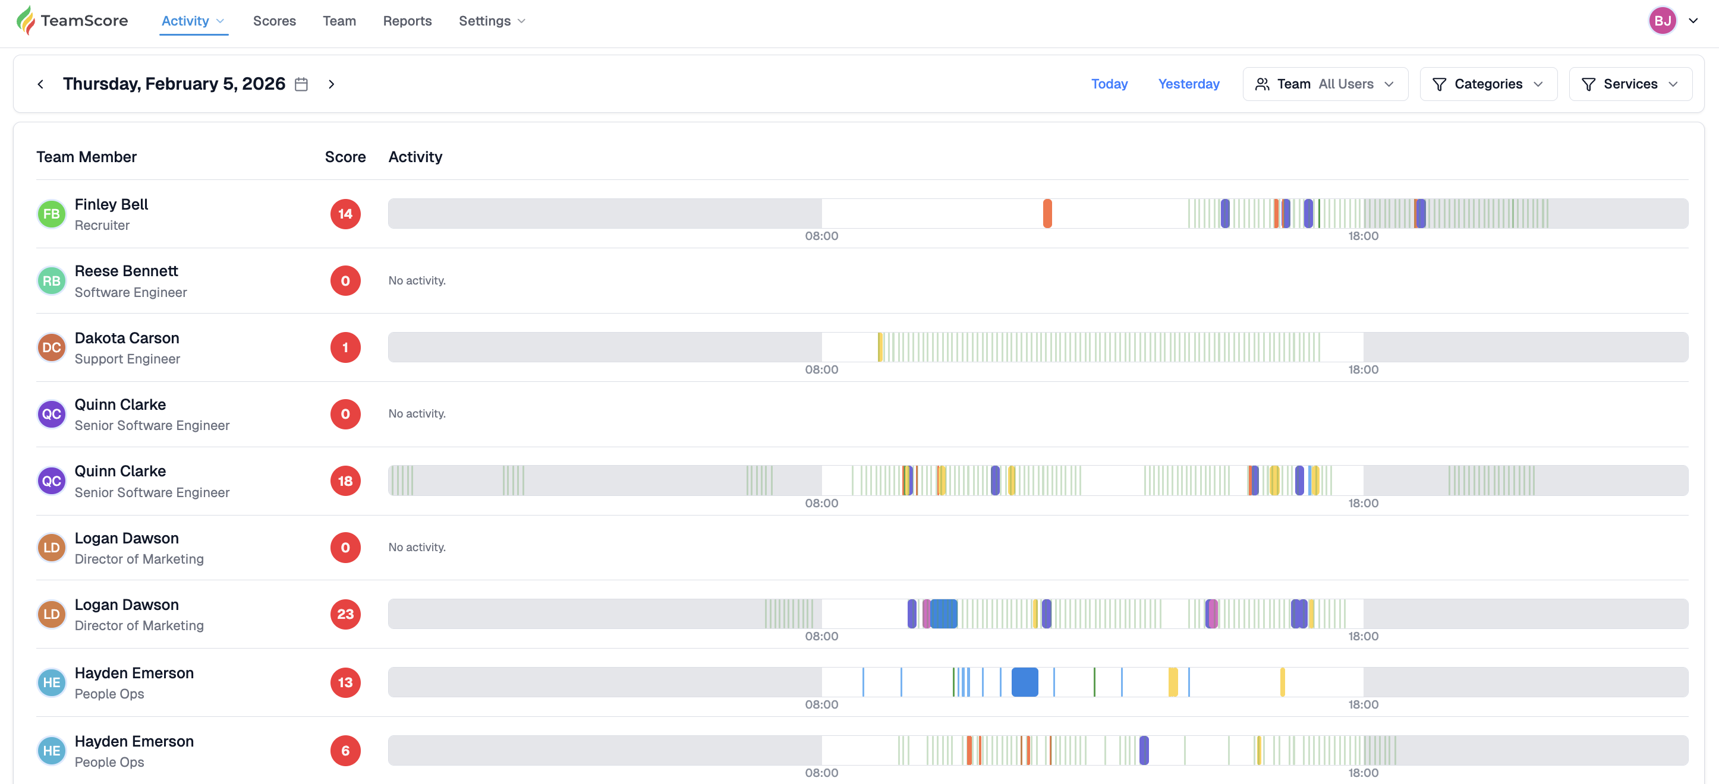Open the Services filter dropdown
Image resolution: width=1719 pixels, height=784 pixels.
coord(1630,84)
